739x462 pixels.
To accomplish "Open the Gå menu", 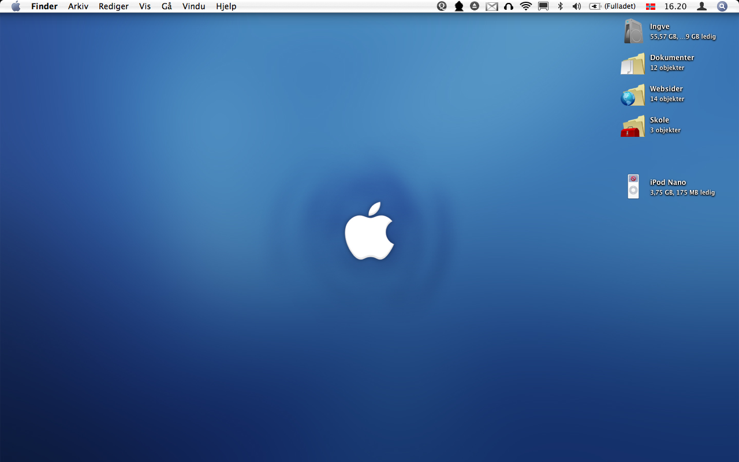I will tap(167, 6).
